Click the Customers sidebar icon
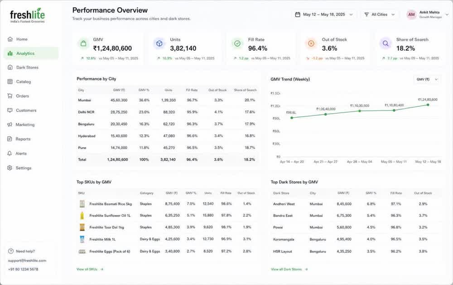This screenshot has width=453, height=285. pos(10,110)
